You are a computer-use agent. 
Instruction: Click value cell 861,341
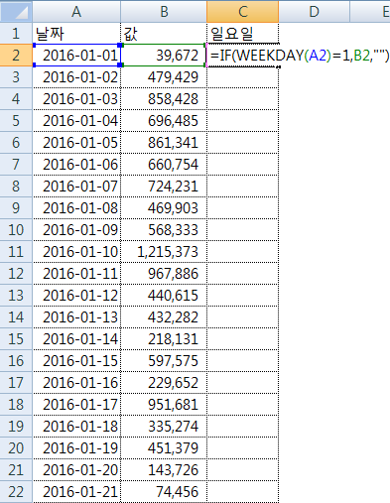164,143
